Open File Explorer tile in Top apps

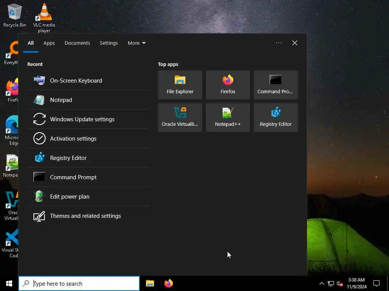[180, 85]
